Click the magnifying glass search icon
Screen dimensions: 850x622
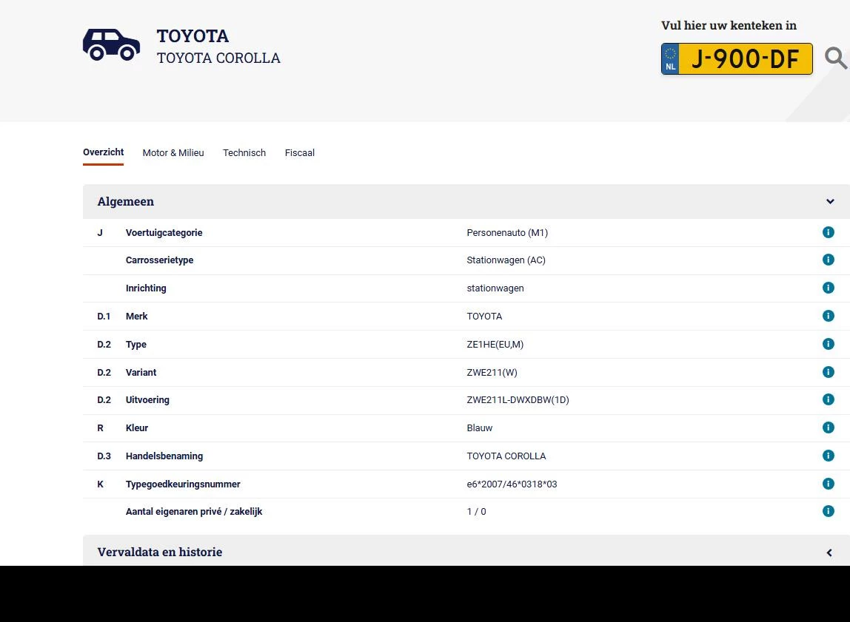pos(836,58)
